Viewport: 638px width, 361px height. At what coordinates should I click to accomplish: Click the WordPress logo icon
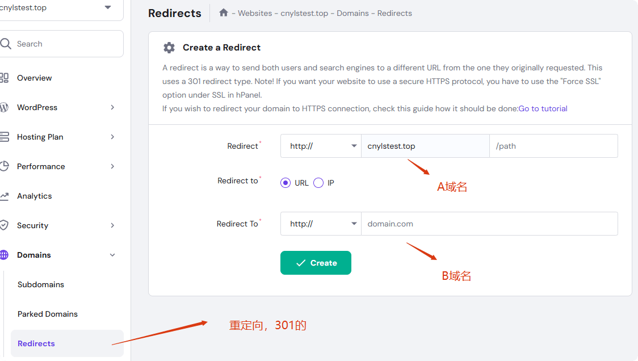[x=4, y=107]
